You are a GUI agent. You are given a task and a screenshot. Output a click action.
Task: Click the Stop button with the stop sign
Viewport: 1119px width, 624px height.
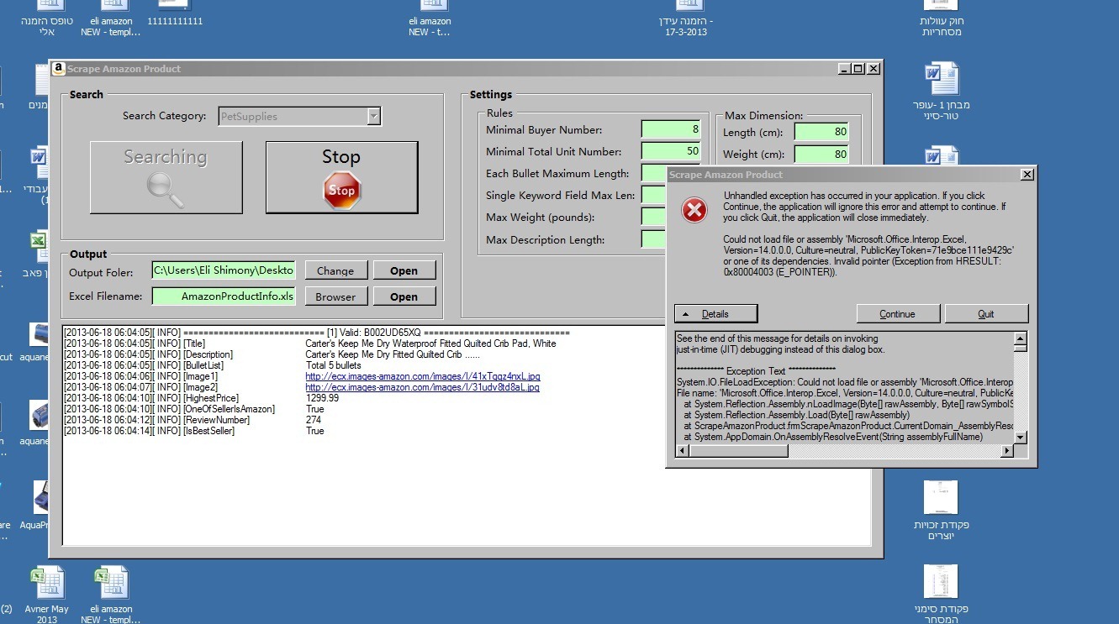(341, 177)
